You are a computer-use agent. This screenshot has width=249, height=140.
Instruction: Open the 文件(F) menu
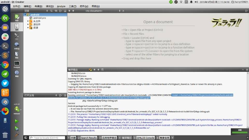click(x=17, y=6)
